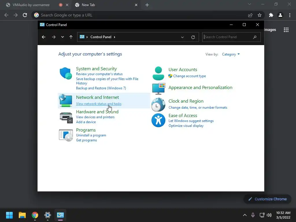The image size is (296, 222).
Task: Open the Windows Start menu
Action: [9, 215]
